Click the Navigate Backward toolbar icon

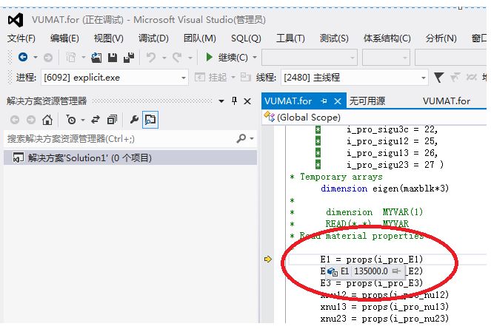click(x=23, y=57)
